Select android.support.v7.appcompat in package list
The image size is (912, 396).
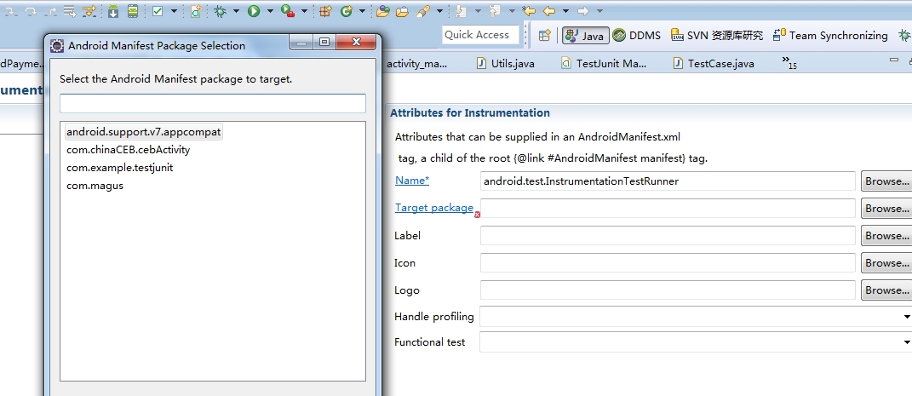point(144,132)
